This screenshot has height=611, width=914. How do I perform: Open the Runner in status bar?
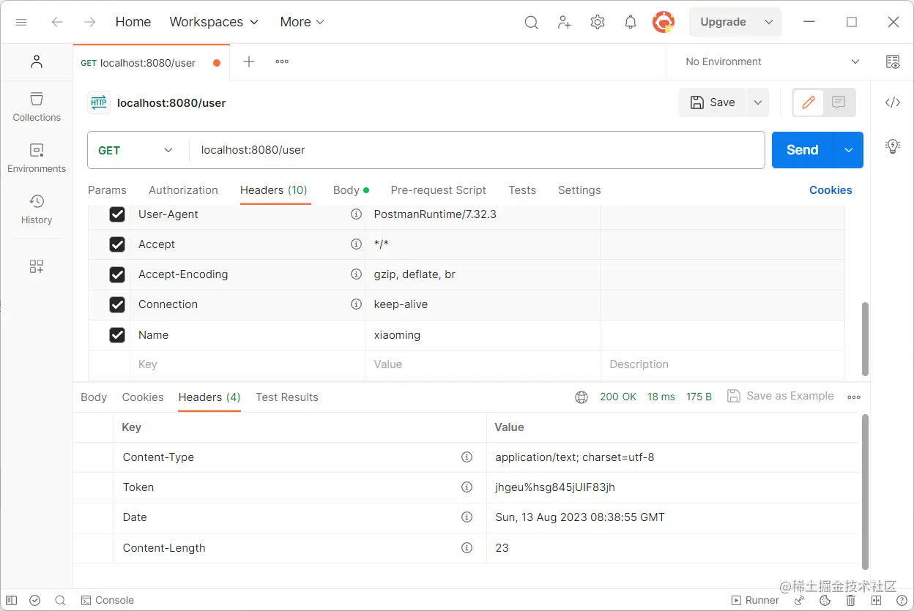756,600
